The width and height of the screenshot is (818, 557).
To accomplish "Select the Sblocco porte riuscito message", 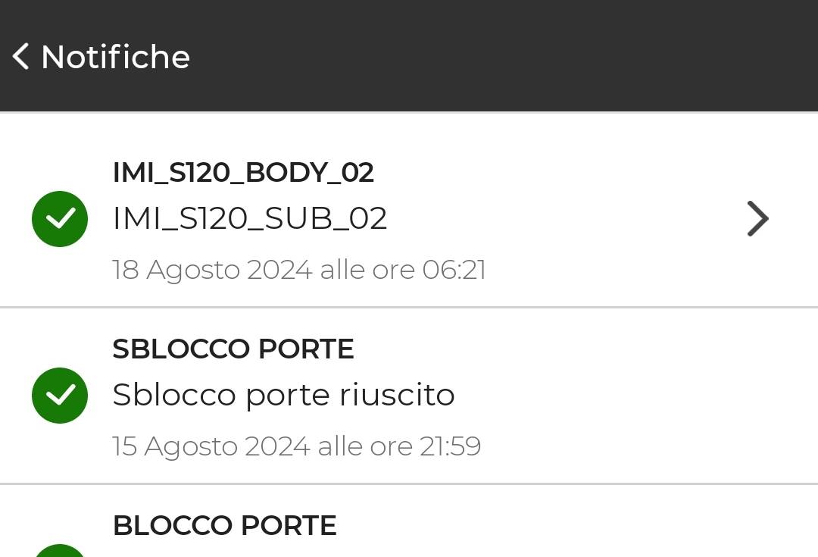I will (x=284, y=395).
